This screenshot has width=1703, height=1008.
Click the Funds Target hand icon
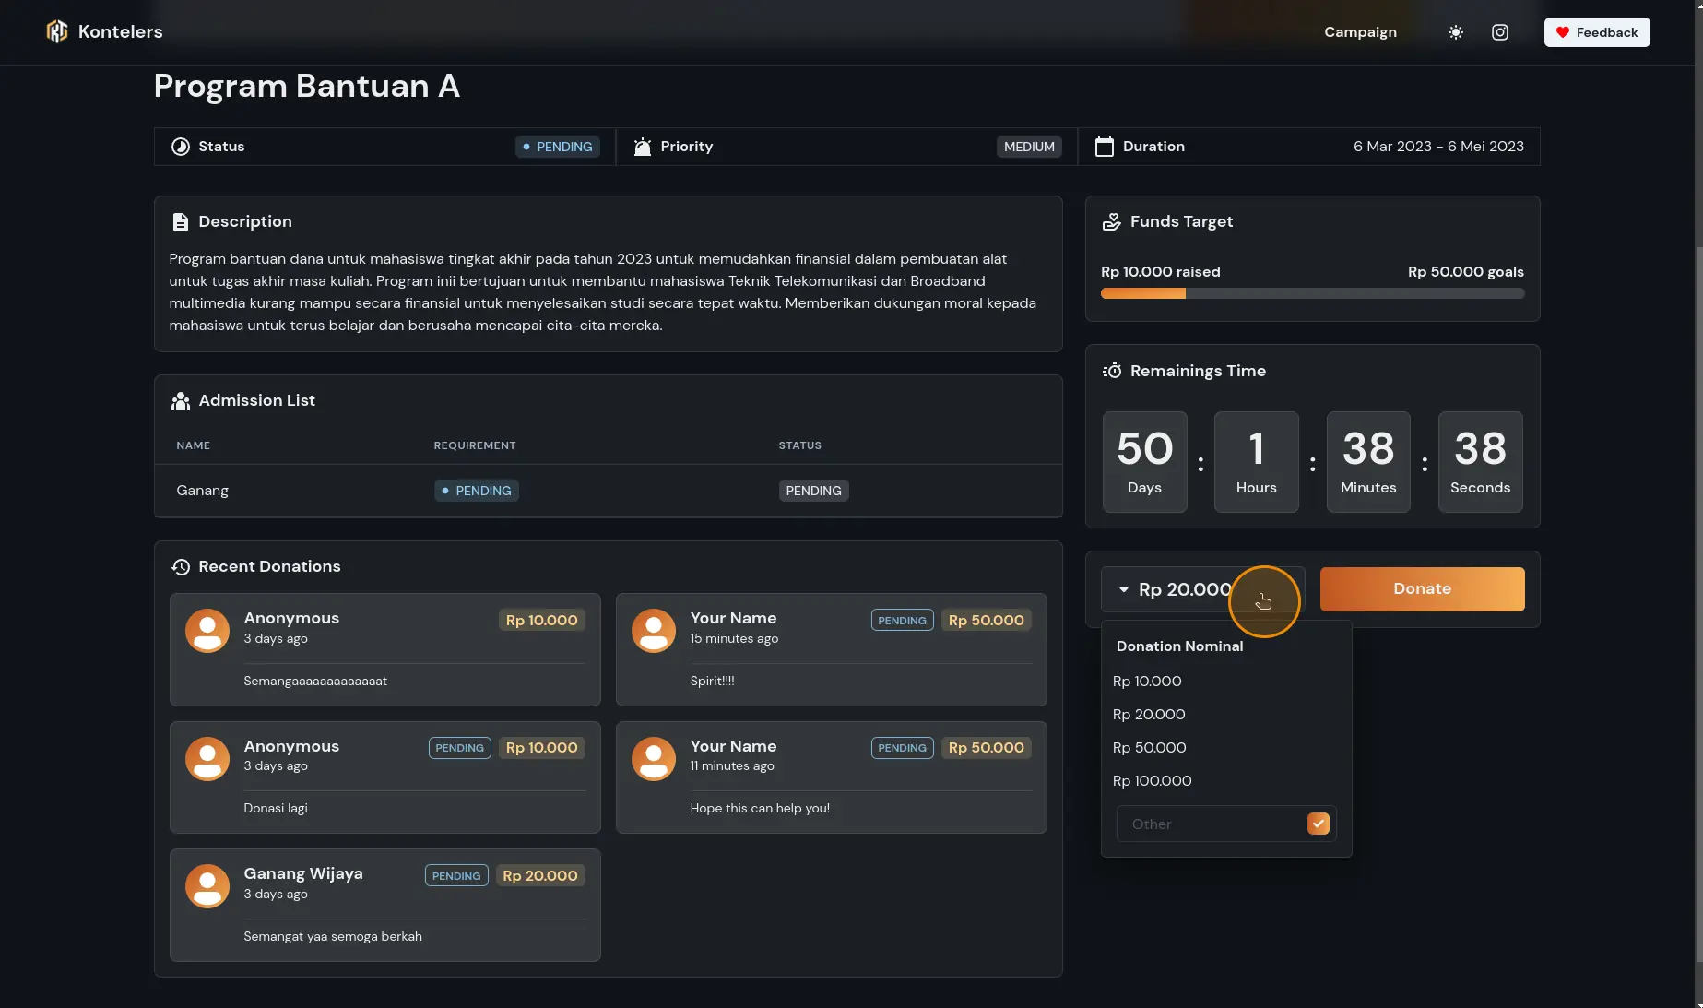coord(1112,222)
